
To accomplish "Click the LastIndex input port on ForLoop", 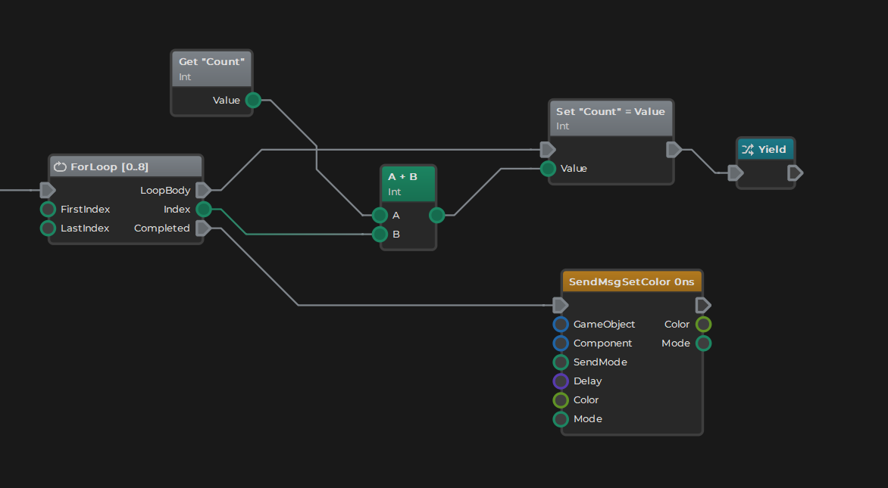I will 48,228.
